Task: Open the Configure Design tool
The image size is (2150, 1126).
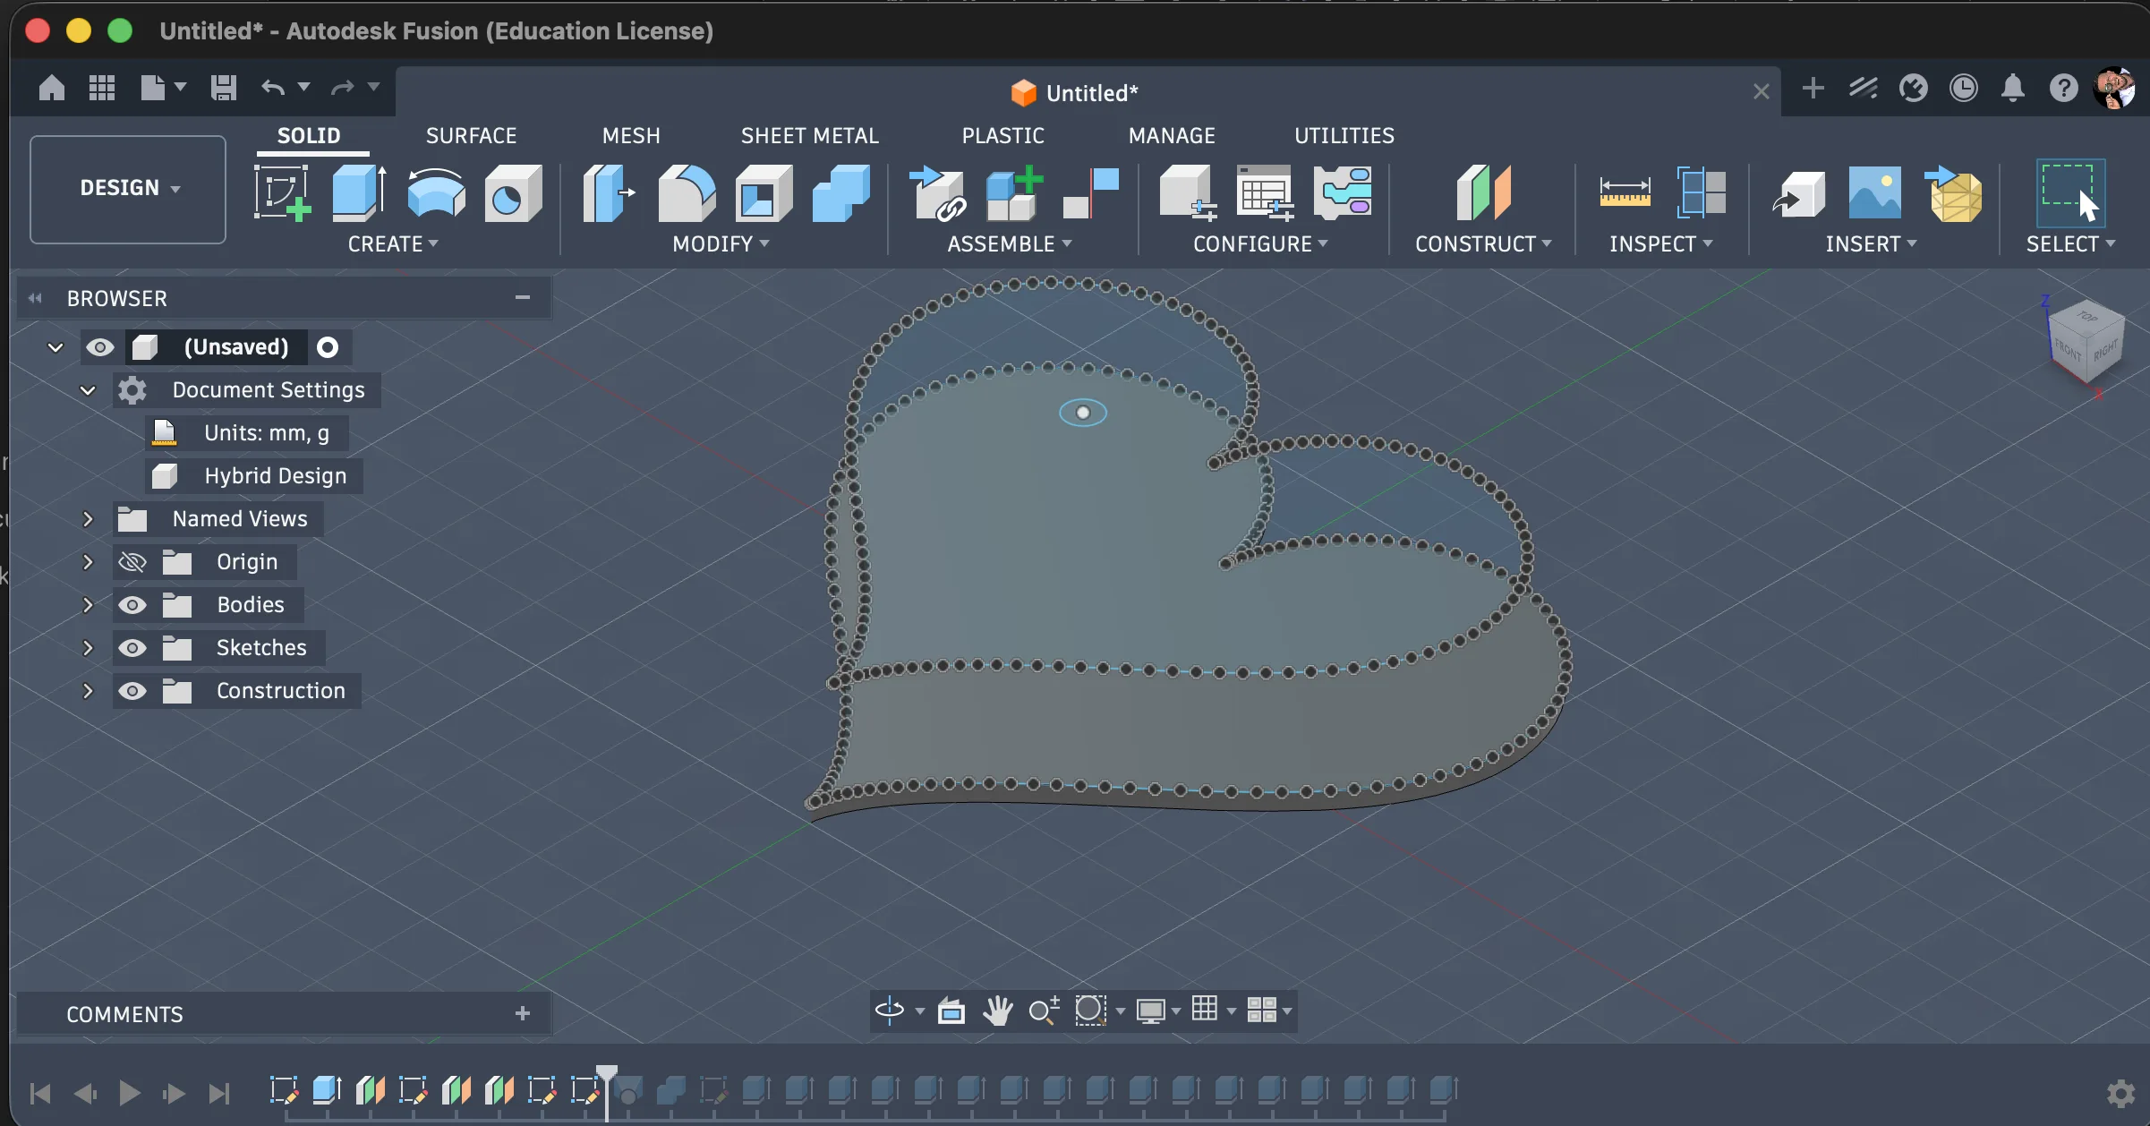Action: pyautogui.click(x=1188, y=192)
